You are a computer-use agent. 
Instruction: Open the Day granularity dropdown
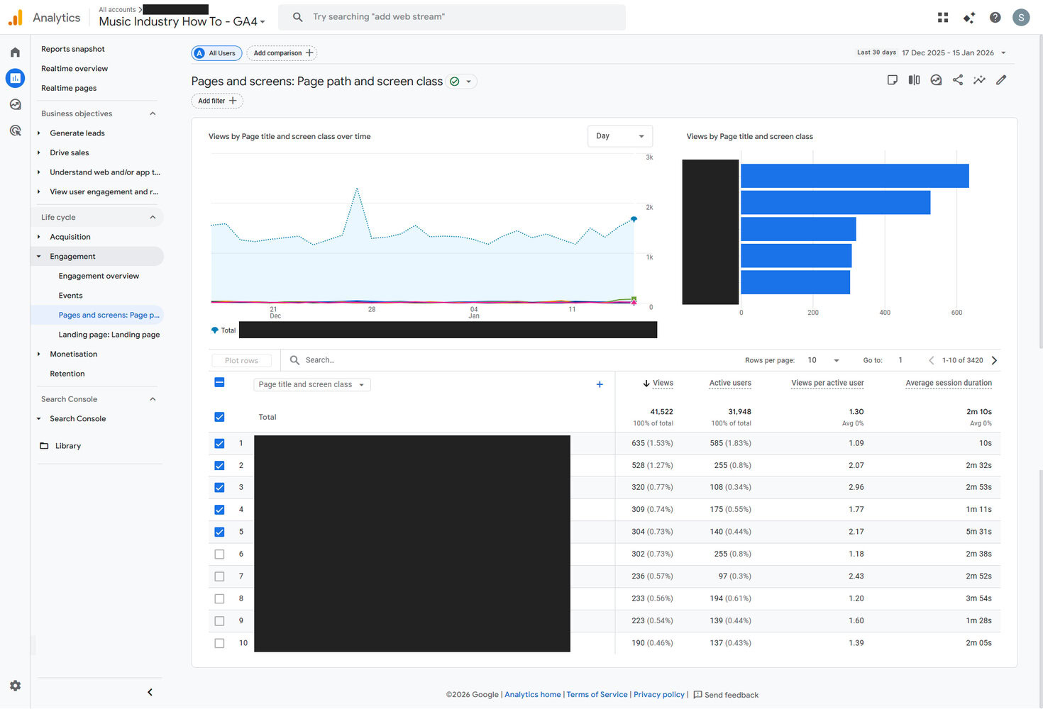(x=619, y=136)
